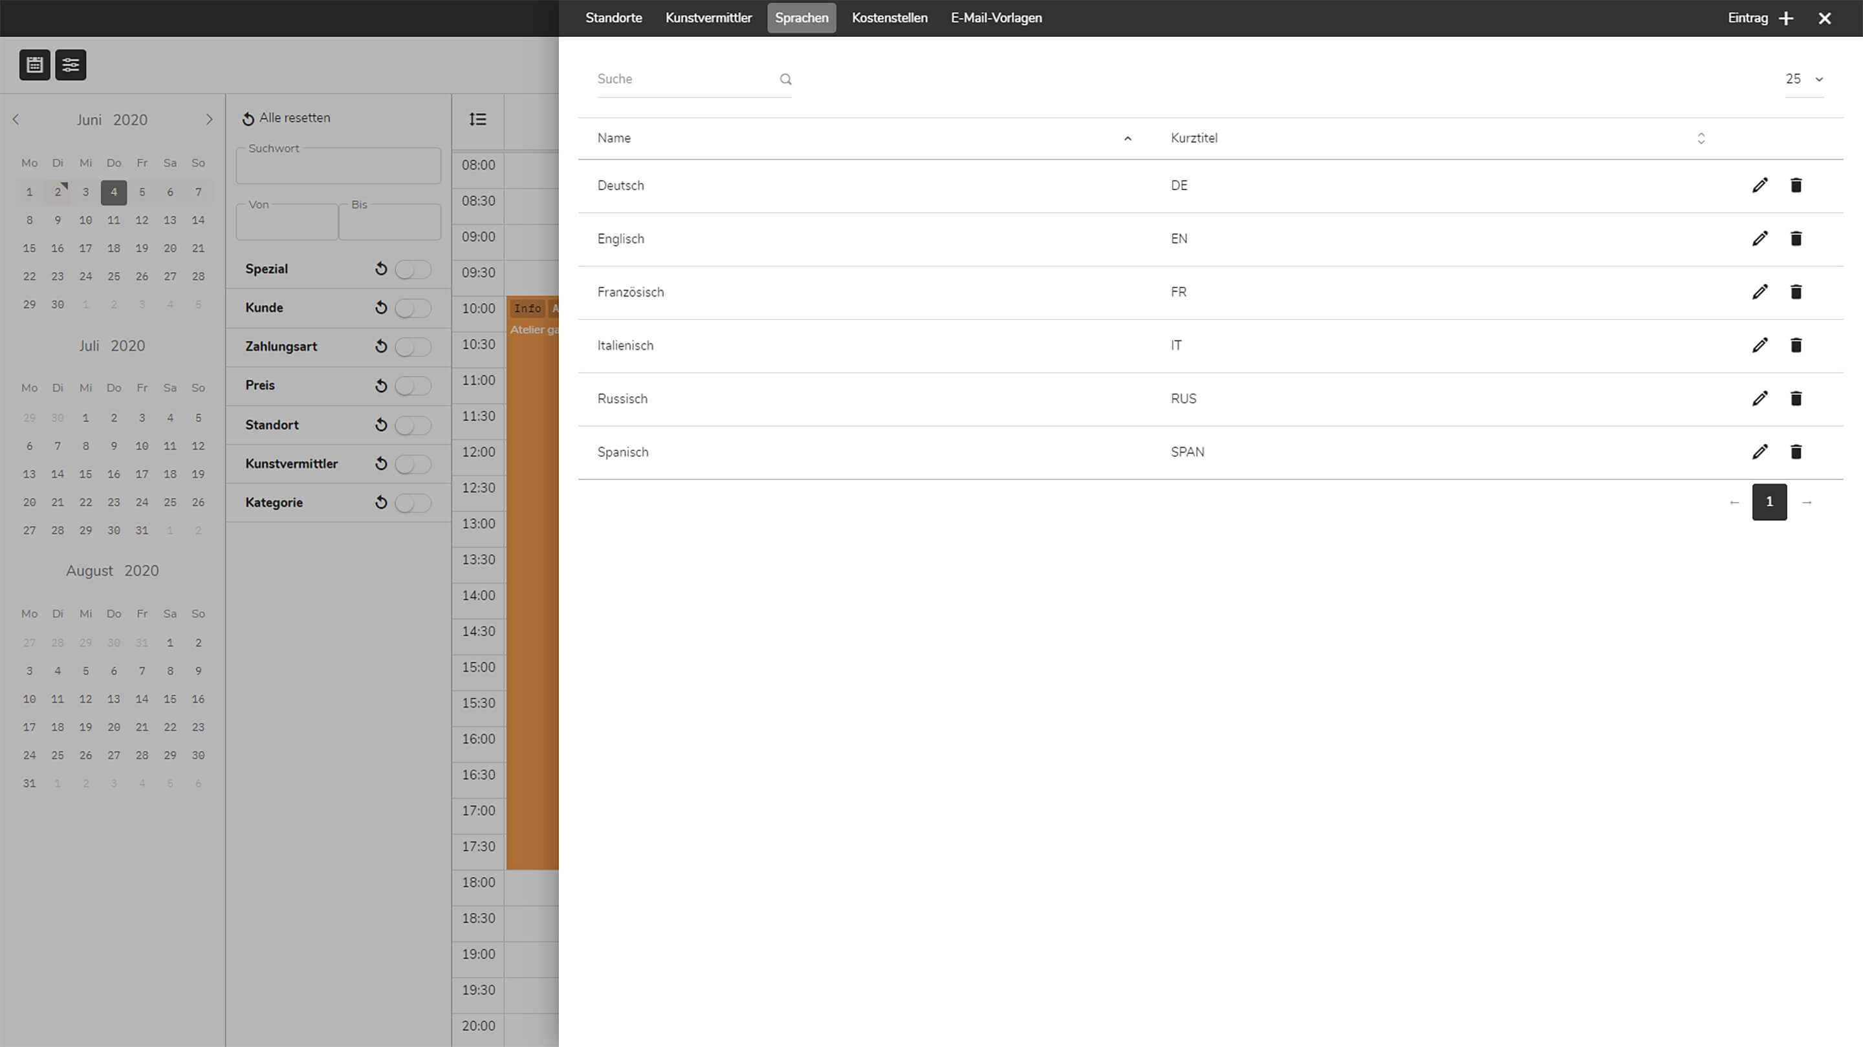This screenshot has width=1863, height=1047.
Task: Toggle the Kategorie filter switch
Action: 413,503
